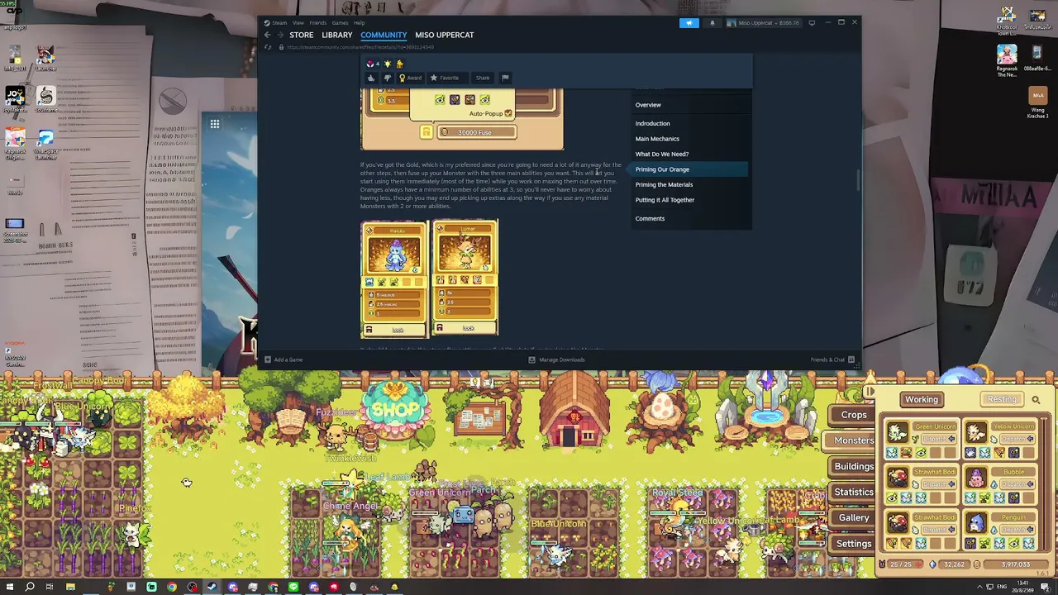
Task: Open the two-monster guide screenshot thumbnail
Action: pos(430,279)
